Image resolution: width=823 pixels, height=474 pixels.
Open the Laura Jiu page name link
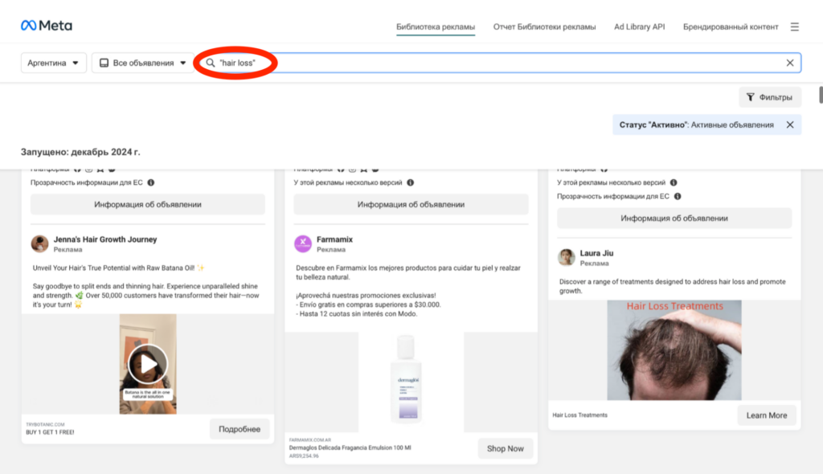pyautogui.click(x=596, y=253)
